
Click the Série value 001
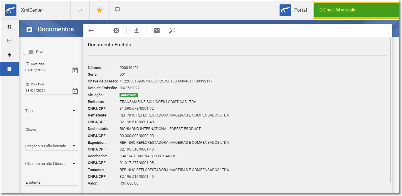123,75
